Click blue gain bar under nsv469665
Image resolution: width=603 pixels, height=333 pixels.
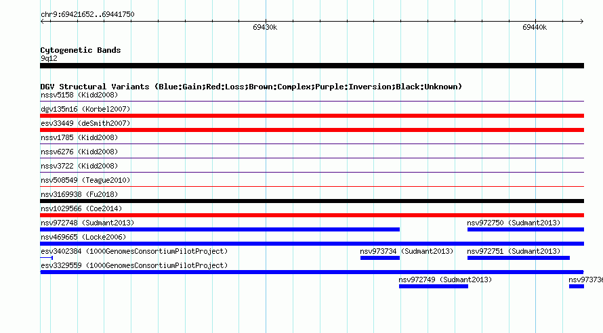point(312,244)
